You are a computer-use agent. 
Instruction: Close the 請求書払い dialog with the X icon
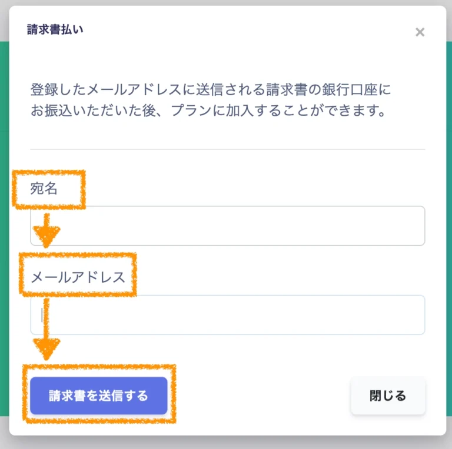click(420, 32)
